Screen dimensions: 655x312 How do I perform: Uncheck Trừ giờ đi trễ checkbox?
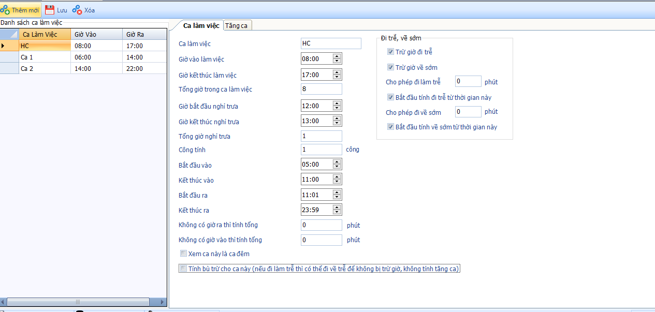pos(390,52)
